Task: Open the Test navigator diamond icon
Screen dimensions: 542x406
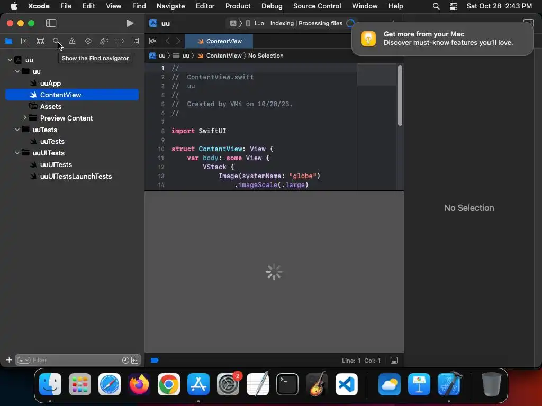Action: click(x=88, y=41)
